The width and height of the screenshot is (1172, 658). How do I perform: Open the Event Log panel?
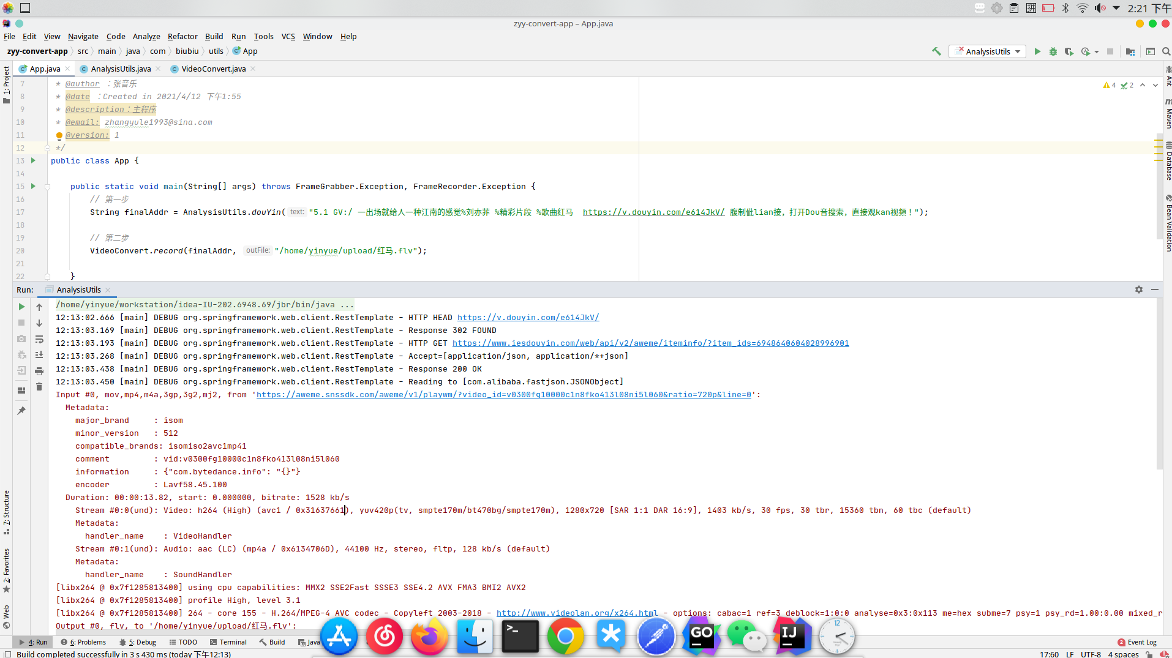coord(1137,642)
